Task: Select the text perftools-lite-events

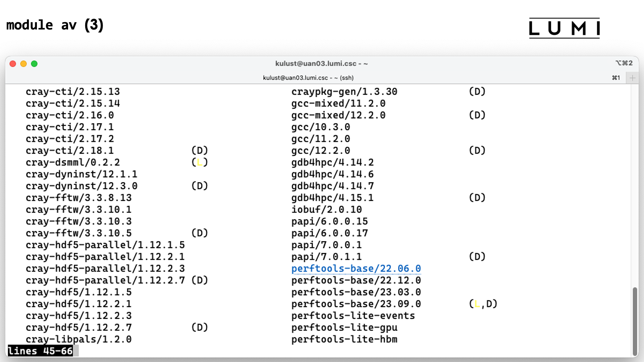Action: coord(353,316)
